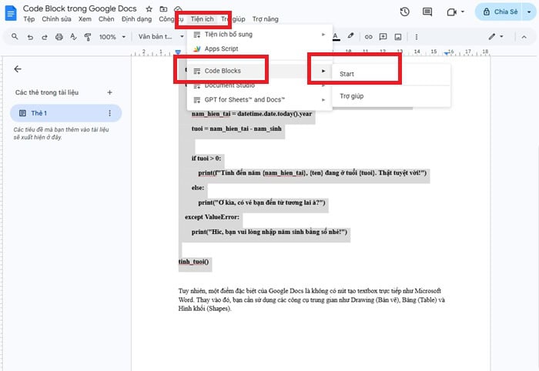Viewport: 539px width, 371px height.
Task: Open the Văn bản text style dropdown
Action: 161,36
